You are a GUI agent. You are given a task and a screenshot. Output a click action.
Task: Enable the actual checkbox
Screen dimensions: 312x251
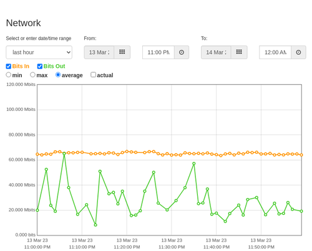pyautogui.click(x=93, y=75)
